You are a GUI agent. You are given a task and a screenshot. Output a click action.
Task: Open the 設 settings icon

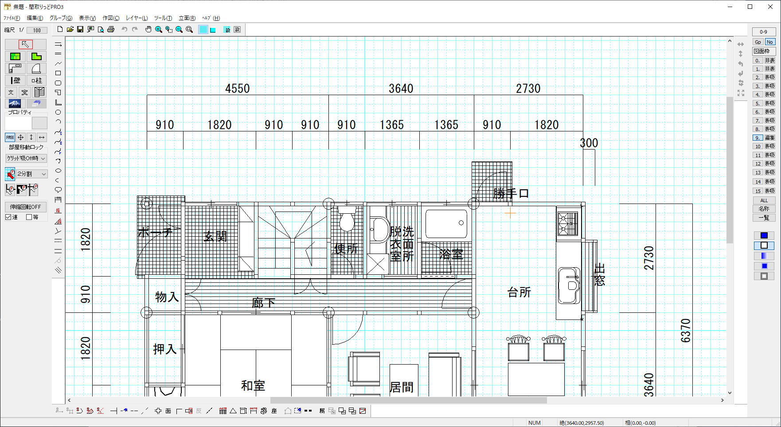(237, 30)
